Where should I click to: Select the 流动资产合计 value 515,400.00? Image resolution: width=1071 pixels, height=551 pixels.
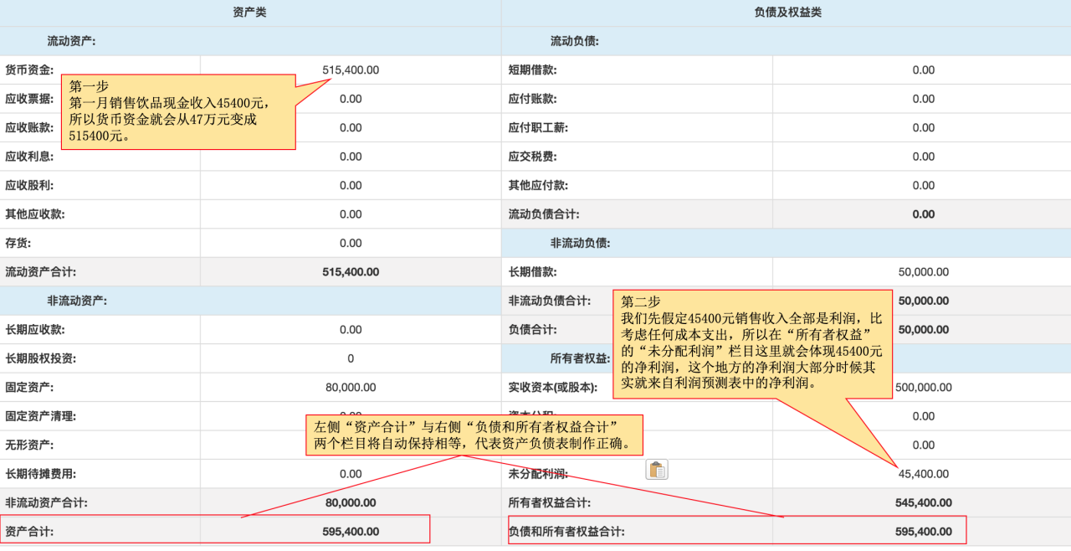pos(351,272)
